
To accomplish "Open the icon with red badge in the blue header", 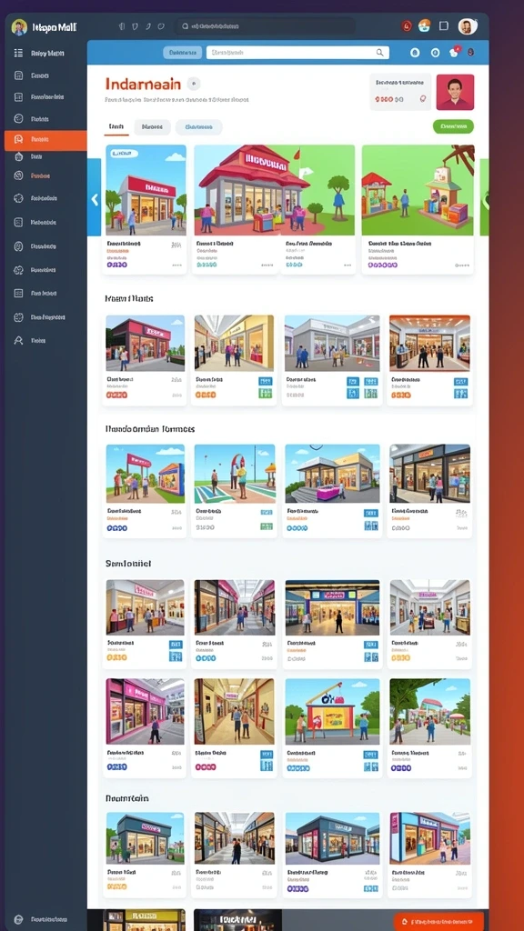I will pyautogui.click(x=455, y=52).
